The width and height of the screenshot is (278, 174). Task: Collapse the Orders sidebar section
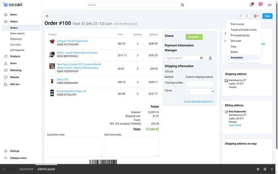point(14,21)
